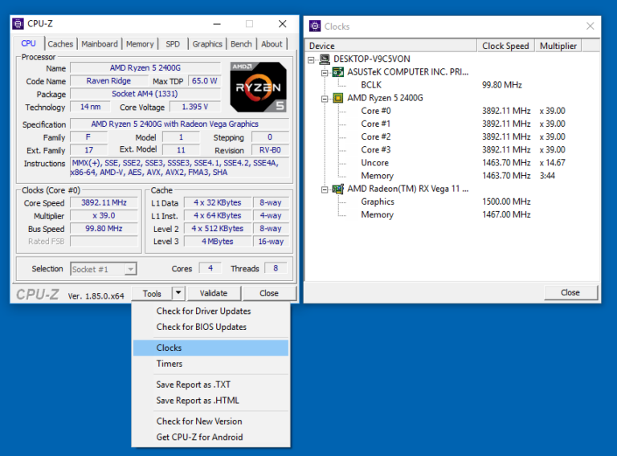Viewport: 617px width, 456px height.
Task: Open the SPD tab
Action: [x=173, y=44]
